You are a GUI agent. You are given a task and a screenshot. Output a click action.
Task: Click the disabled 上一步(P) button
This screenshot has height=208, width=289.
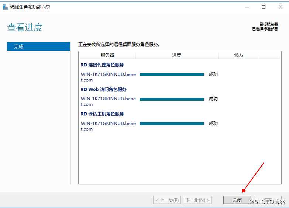(167, 200)
